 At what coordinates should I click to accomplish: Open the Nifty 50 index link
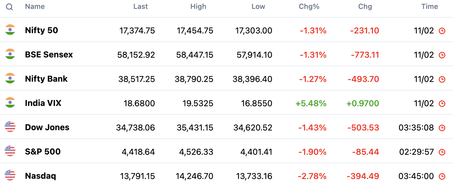coord(42,30)
